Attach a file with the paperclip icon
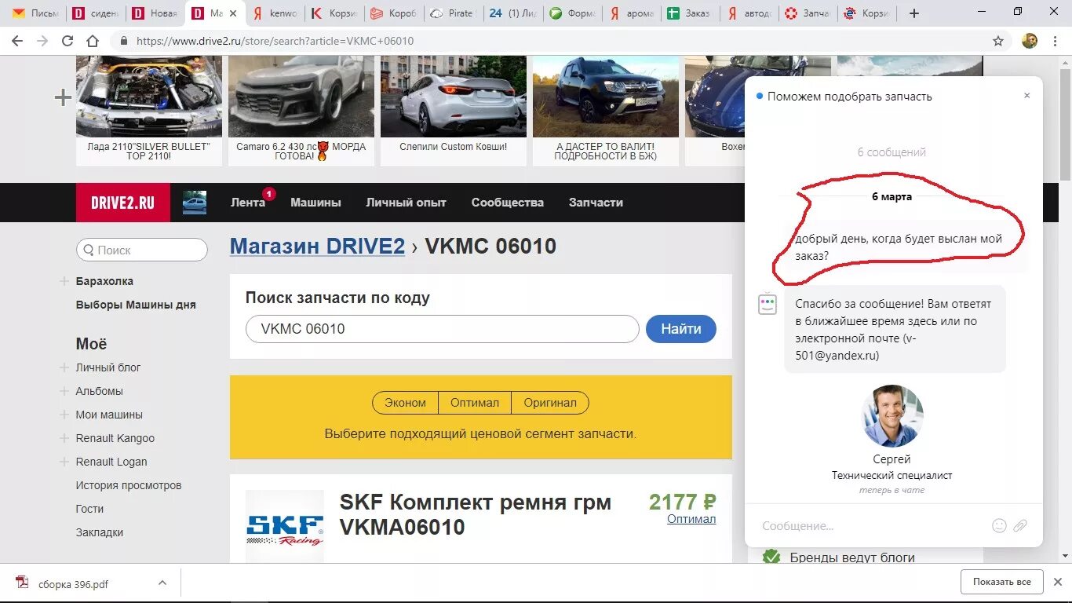Viewport: 1072px width, 603px height. [x=1020, y=526]
